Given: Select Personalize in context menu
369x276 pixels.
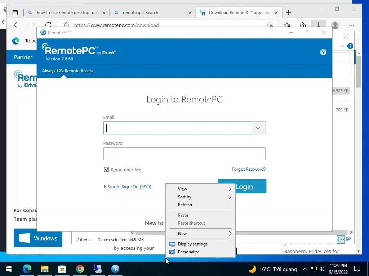Looking at the screenshot, I should pos(200,252).
